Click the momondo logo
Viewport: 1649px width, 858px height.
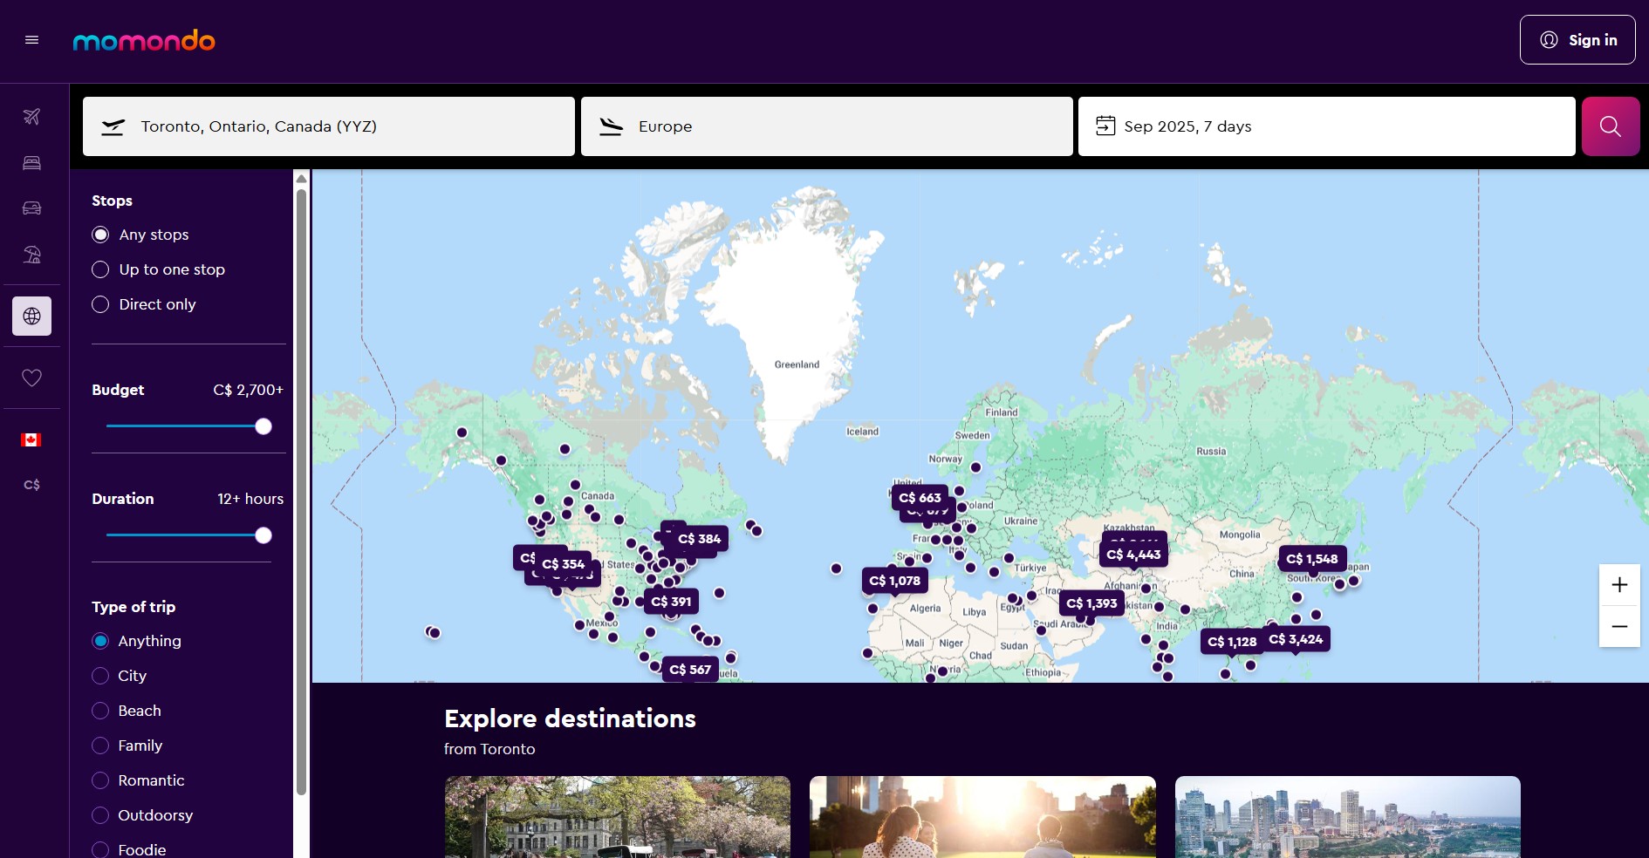click(143, 39)
